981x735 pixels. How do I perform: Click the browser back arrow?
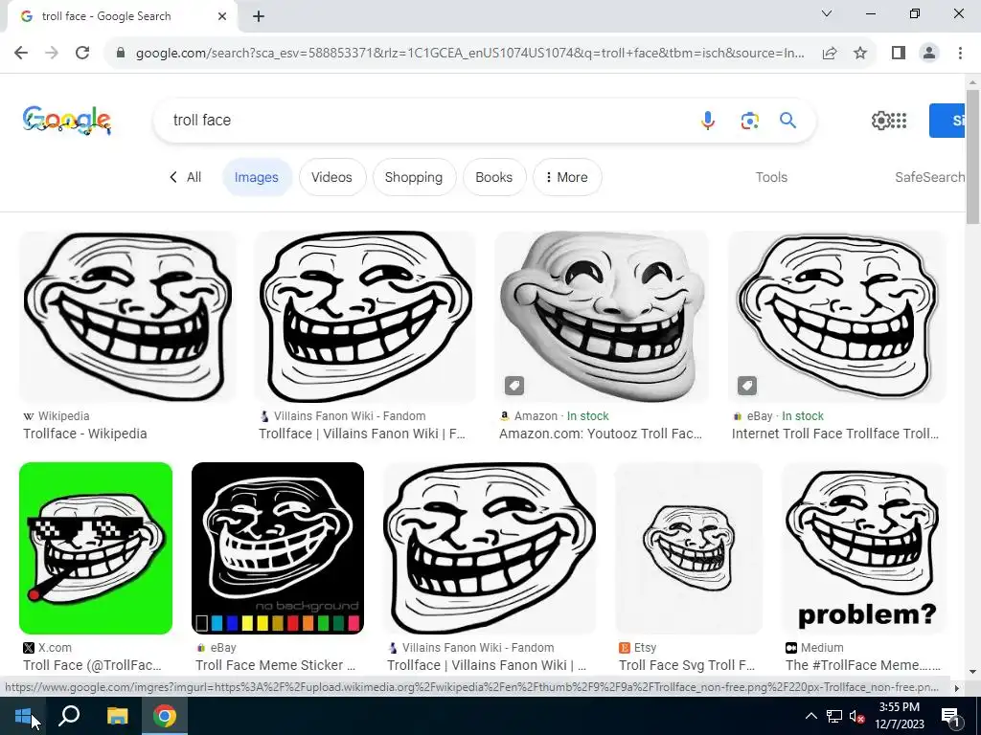pos(21,54)
